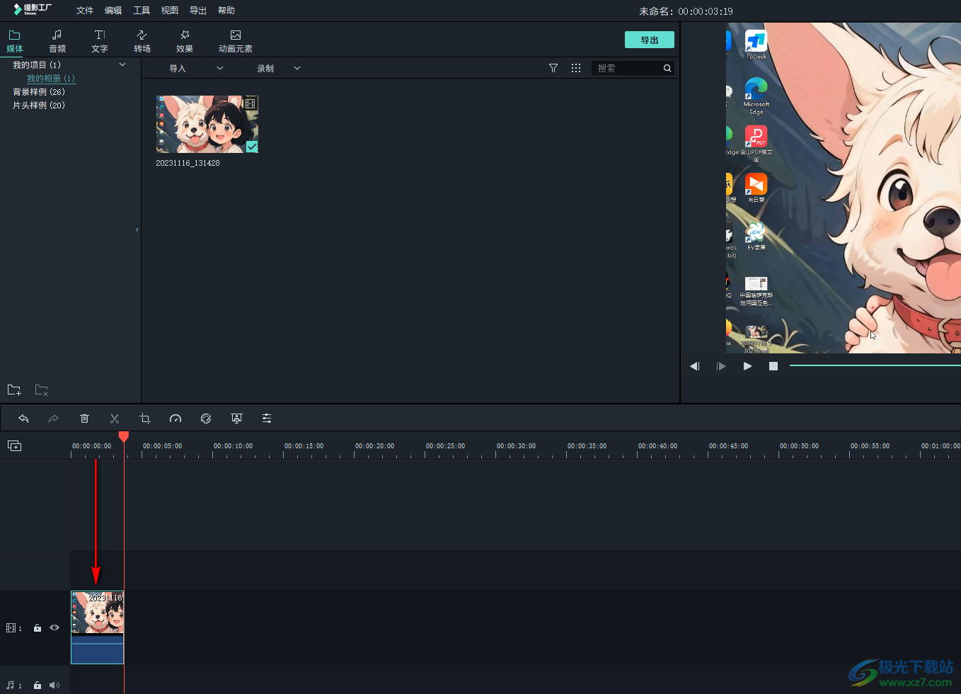Click the preview progress slider bar
This screenshot has width=961, height=694.
pos(875,365)
